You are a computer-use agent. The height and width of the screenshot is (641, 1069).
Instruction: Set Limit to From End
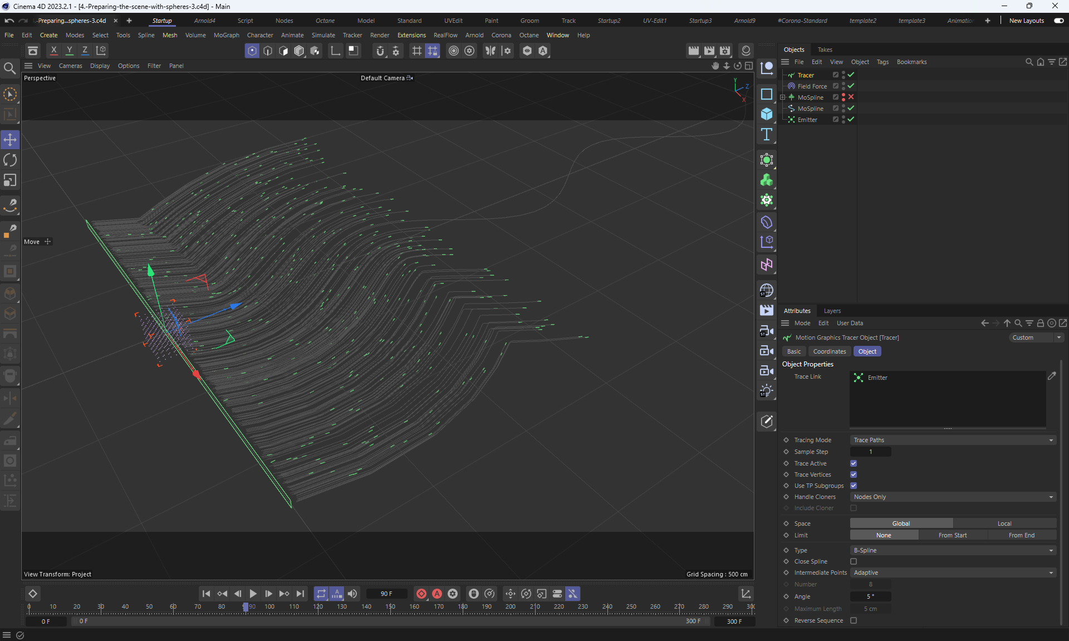point(1021,535)
